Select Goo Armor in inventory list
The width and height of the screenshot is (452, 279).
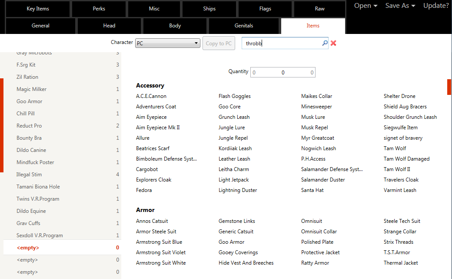[x=62, y=101]
